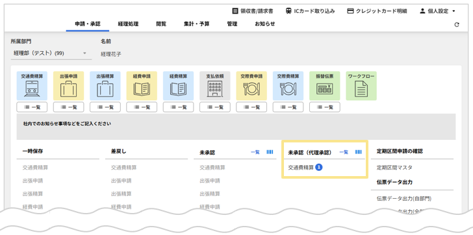The height and width of the screenshot is (235, 473).
Task: Click the name 経理花子
Action: (111, 54)
